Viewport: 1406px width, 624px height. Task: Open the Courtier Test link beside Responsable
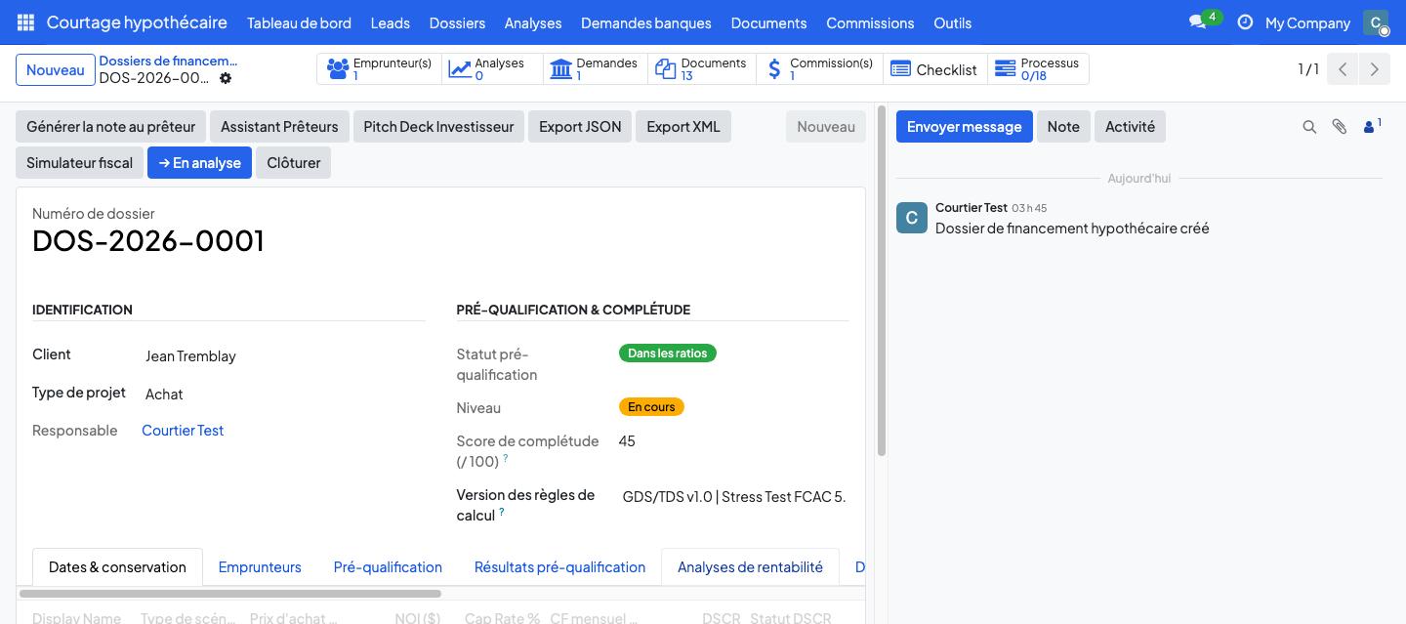tap(183, 431)
